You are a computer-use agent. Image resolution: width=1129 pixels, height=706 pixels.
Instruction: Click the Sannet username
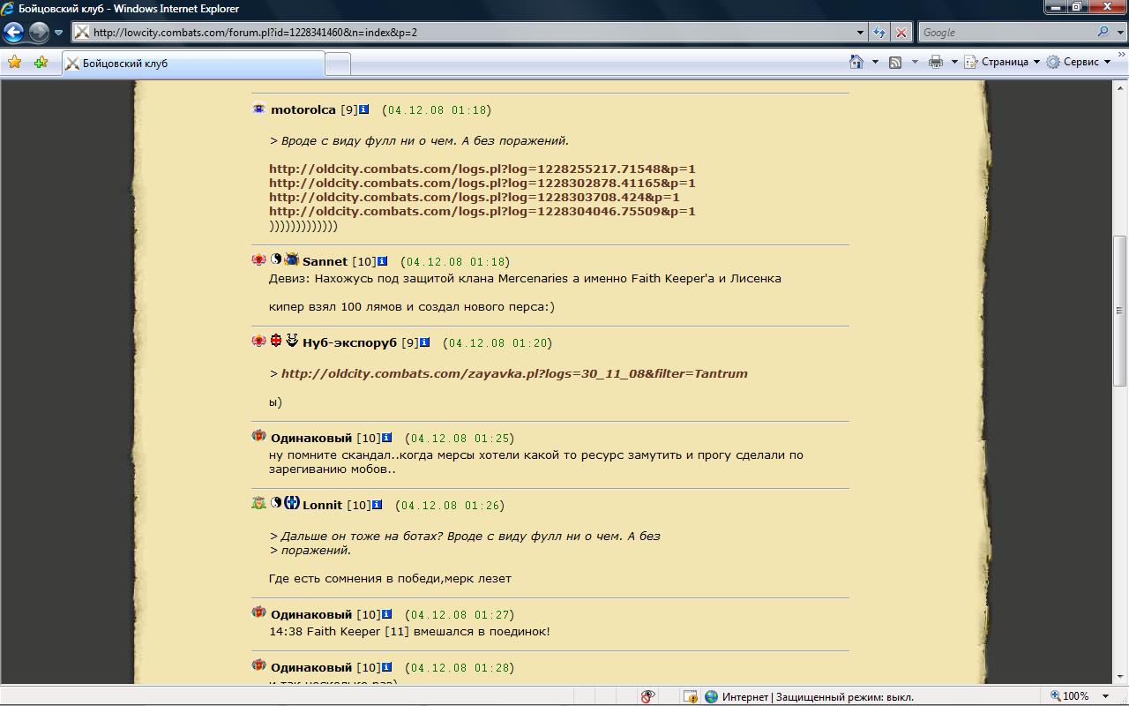pos(325,261)
